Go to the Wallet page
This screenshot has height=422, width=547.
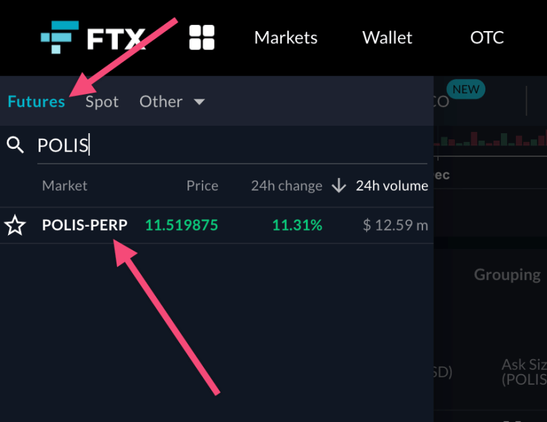tap(387, 38)
